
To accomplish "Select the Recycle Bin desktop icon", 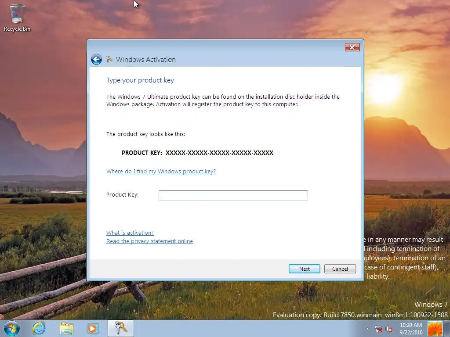I will coord(17,18).
